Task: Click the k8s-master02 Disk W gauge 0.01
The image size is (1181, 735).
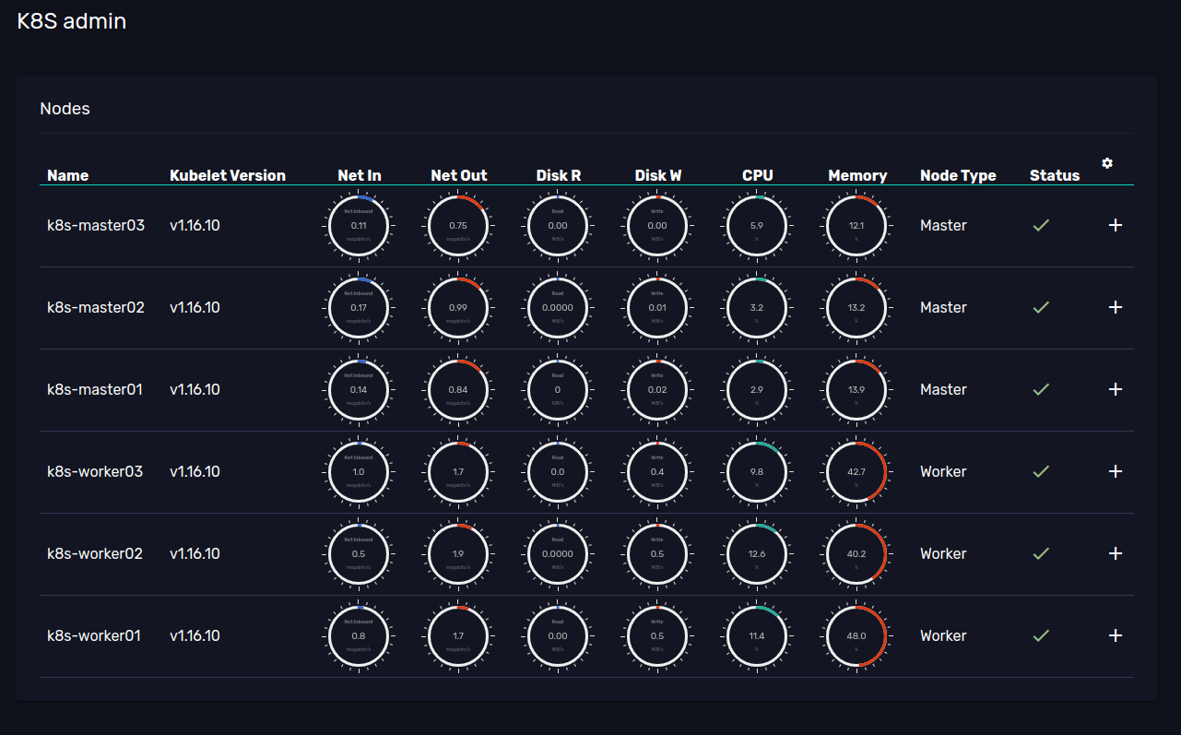Action: tap(658, 307)
